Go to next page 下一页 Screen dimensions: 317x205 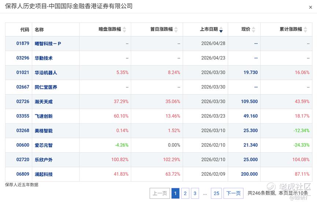[x=233, y=193]
